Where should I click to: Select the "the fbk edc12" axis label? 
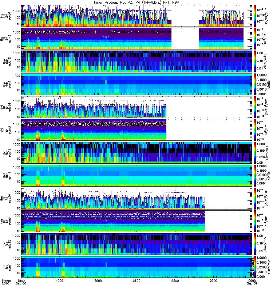tap(7, 244)
